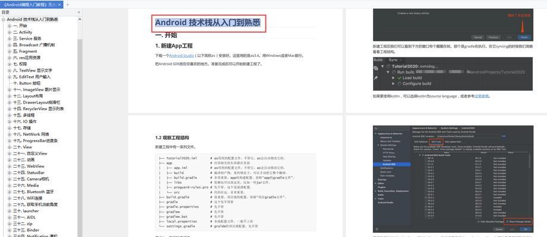Click the gradle Build Sync screenshot image
The width and height of the screenshot is (547, 237).
click(x=453, y=74)
